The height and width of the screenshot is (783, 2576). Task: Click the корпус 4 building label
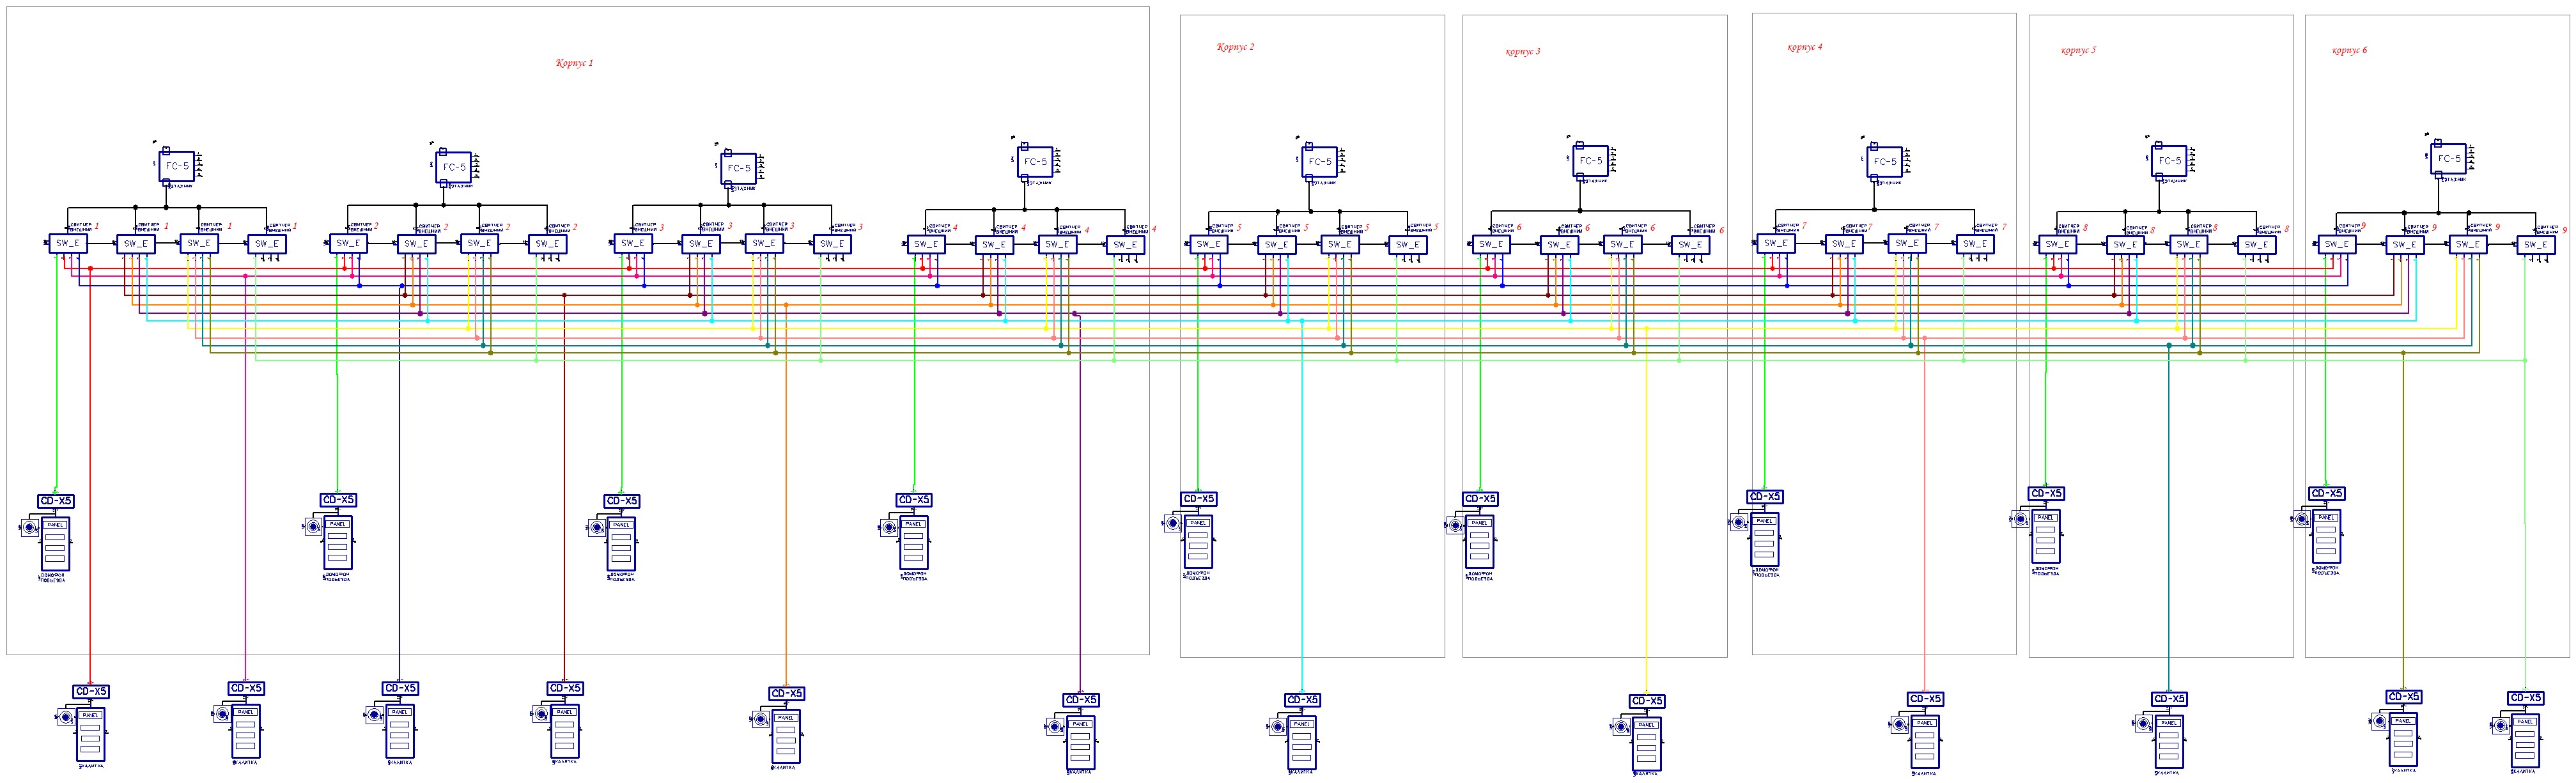point(1805,47)
